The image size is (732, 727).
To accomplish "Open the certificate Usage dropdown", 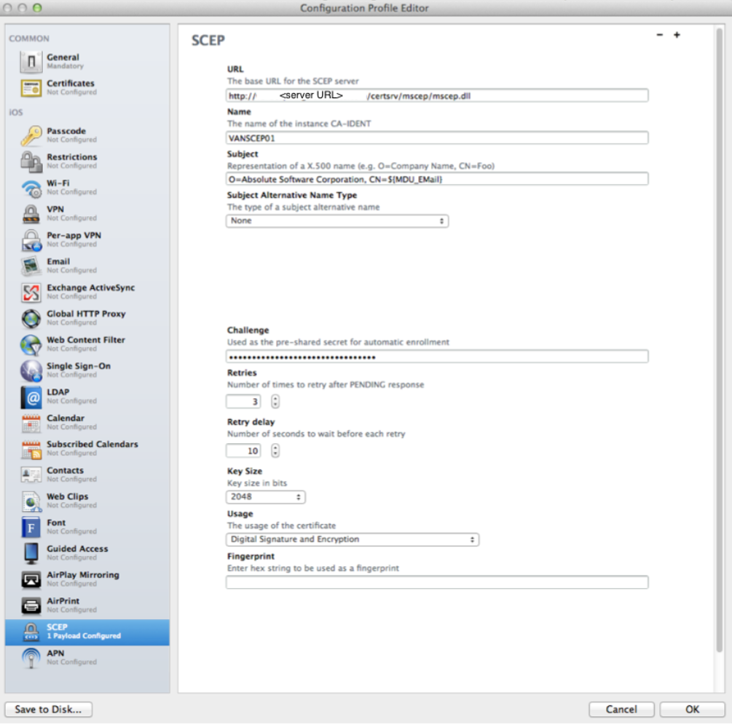I will click(x=353, y=539).
